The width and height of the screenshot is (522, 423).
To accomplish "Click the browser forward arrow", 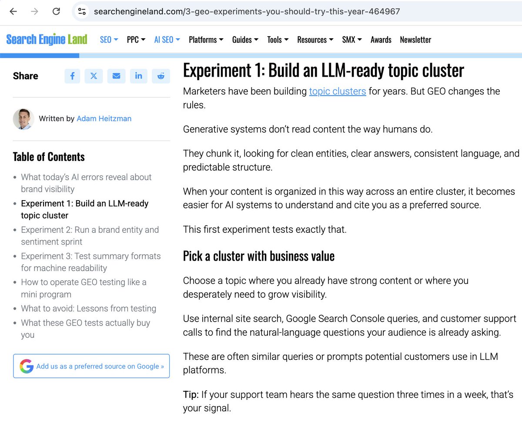I will (x=35, y=12).
